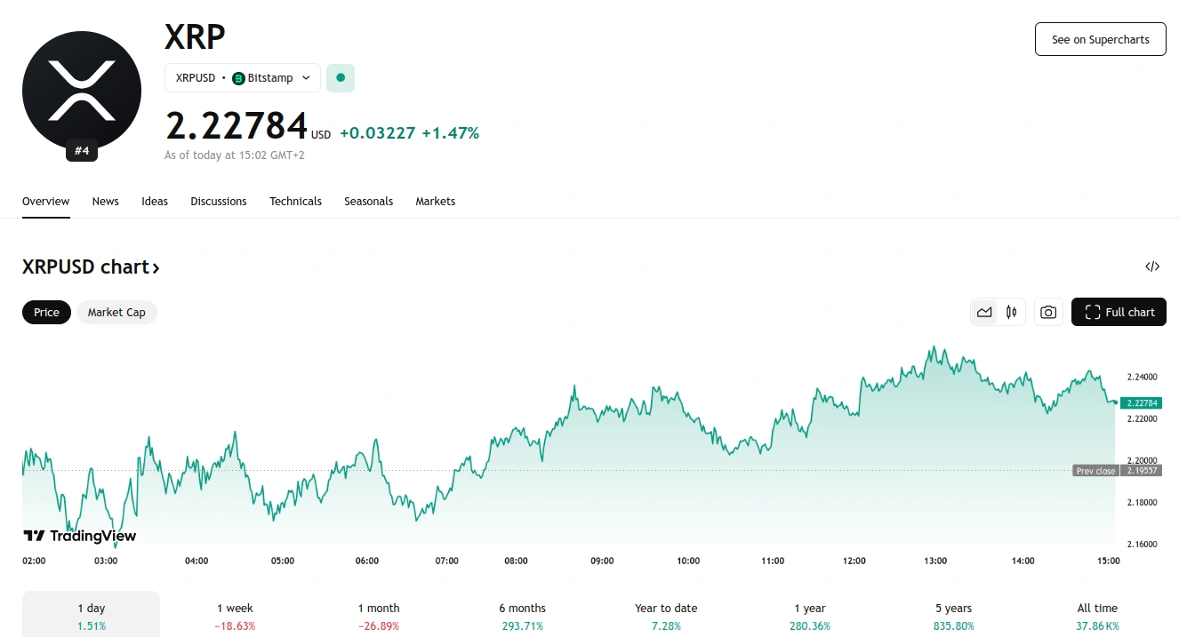Viewport: 1179px width, 637px height.
Task: Toggle chart to Market Cap view
Action: [x=116, y=312]
